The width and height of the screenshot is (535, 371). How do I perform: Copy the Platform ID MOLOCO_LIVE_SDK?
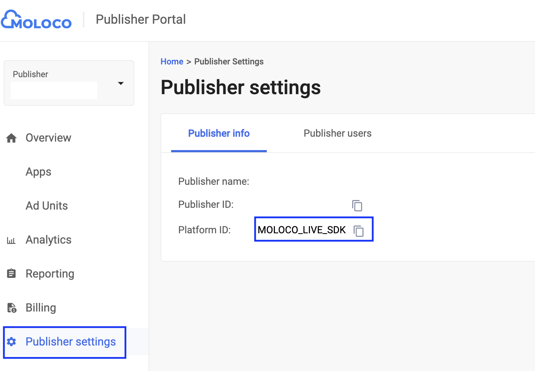point(359,231)
